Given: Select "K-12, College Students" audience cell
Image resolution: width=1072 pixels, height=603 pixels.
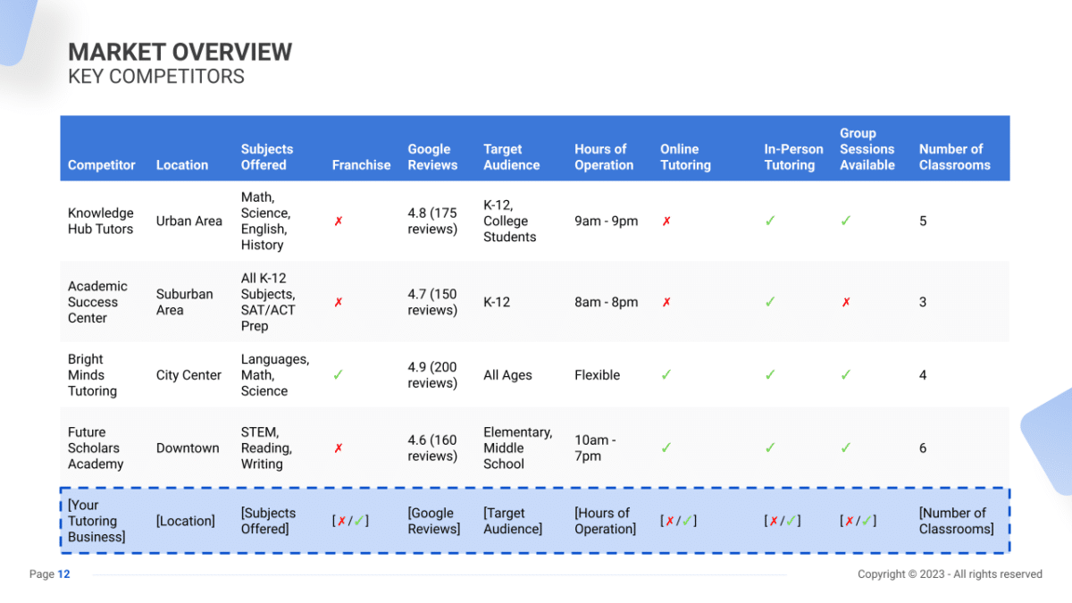Looking at the screenshot, I should pyautogui.click(x=510, y=222).
